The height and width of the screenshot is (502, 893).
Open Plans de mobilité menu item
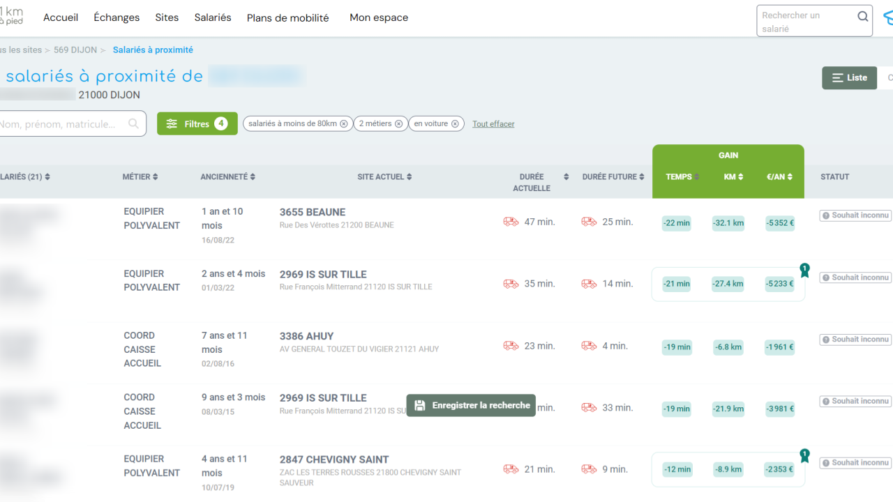pyautogui.click(x=287, y=18)
